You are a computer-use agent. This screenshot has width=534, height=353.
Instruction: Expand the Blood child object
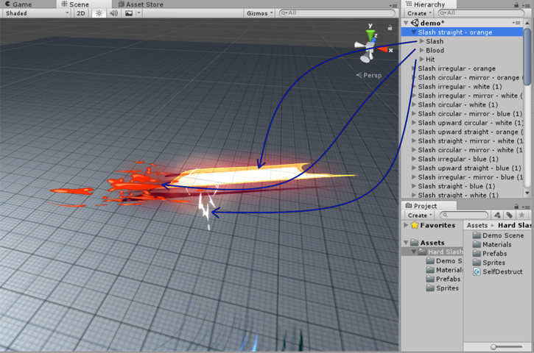[x=422, y=50]
